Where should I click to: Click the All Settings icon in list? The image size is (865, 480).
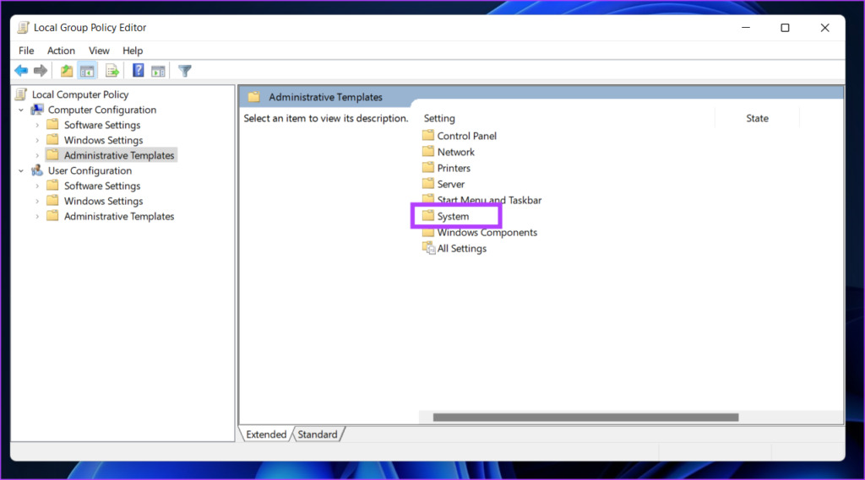coord(428,248)
